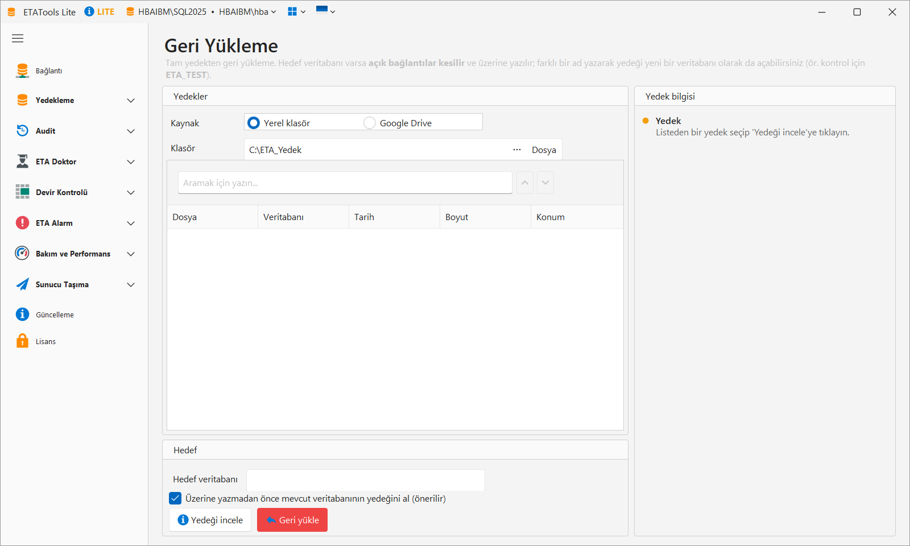Focus the Hedef veritabanı input field
The image size is (910, 546).
pyautogui.click(x=366, y=479)
